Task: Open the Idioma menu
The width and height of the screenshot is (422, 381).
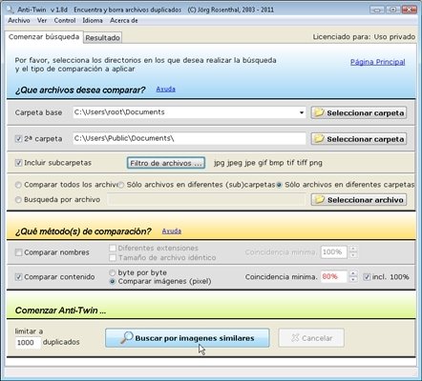Action: coord(93,20)
